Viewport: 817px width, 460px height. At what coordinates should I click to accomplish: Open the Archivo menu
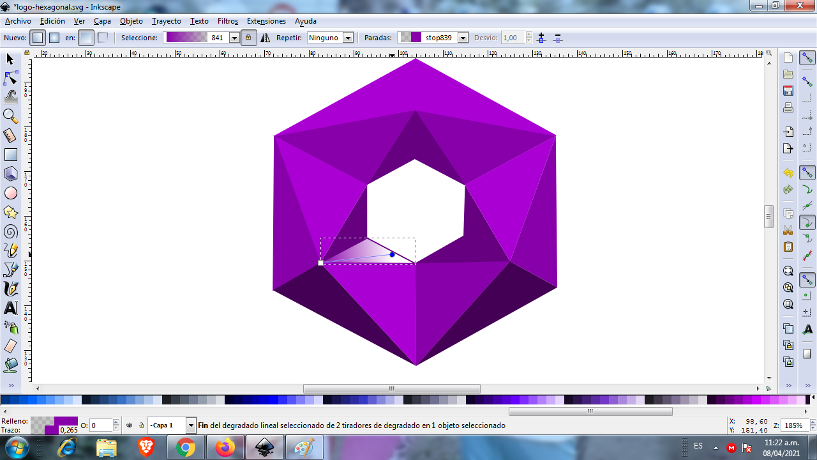(18, 21)
